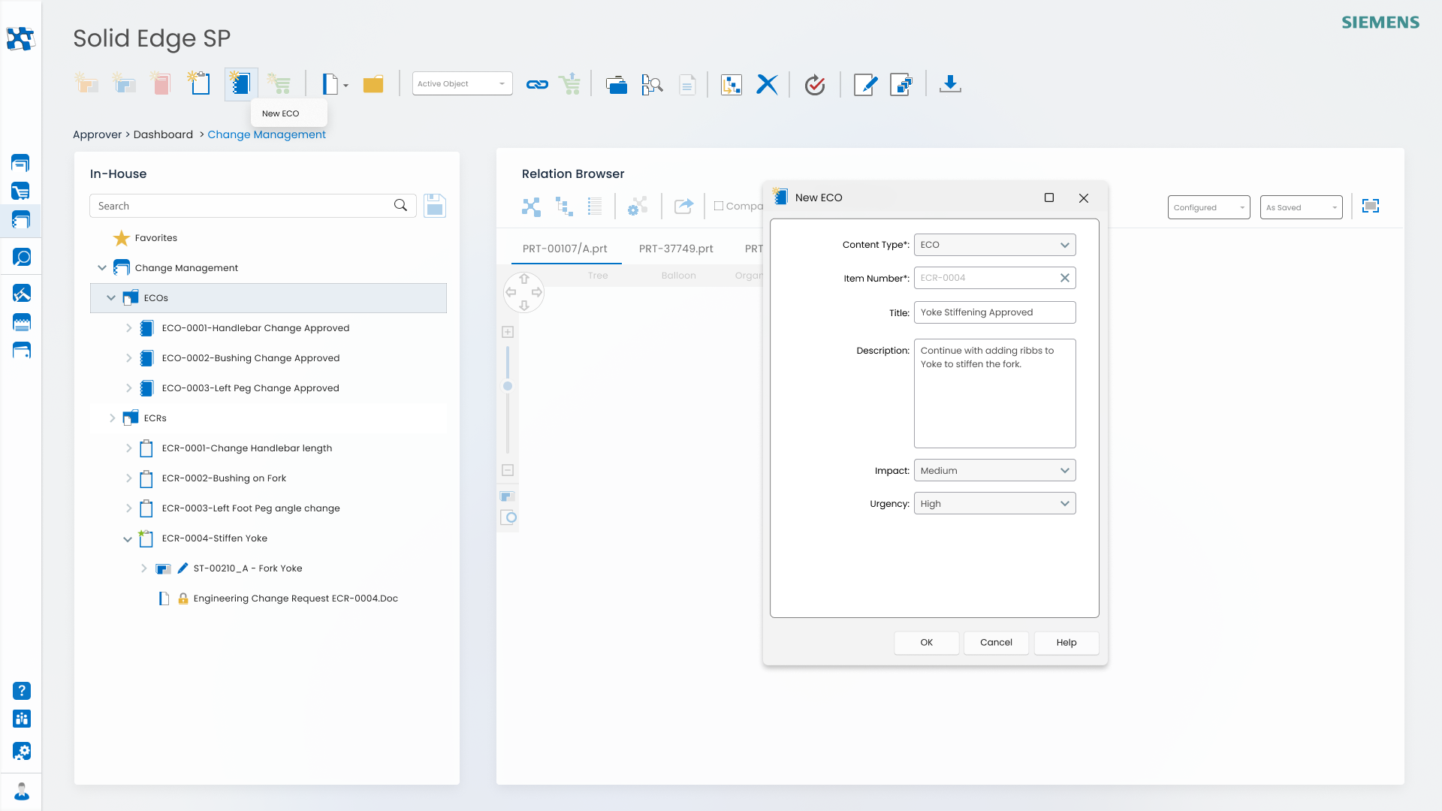This screenshot has width=1442, height=811.
Task: Open the user profile sidebar icon
Action: 22,791
